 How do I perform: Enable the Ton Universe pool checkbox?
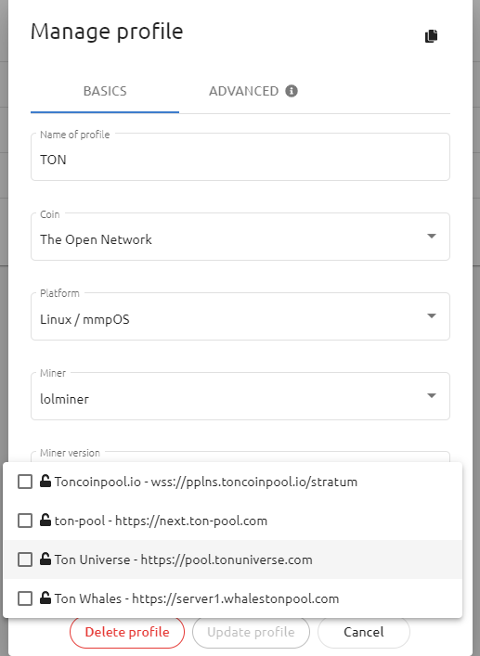coord(25,560)
